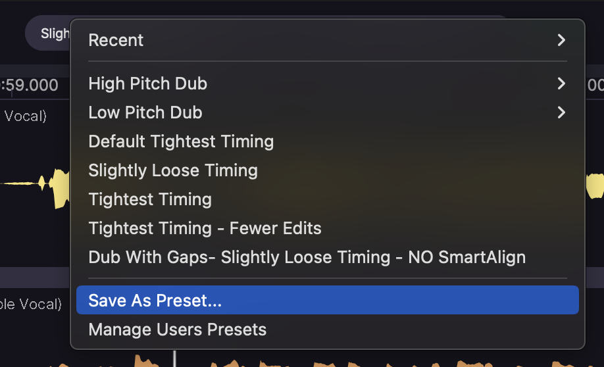
Task: Click the preset selector pill behind the menu
Action: click(49, 33)
